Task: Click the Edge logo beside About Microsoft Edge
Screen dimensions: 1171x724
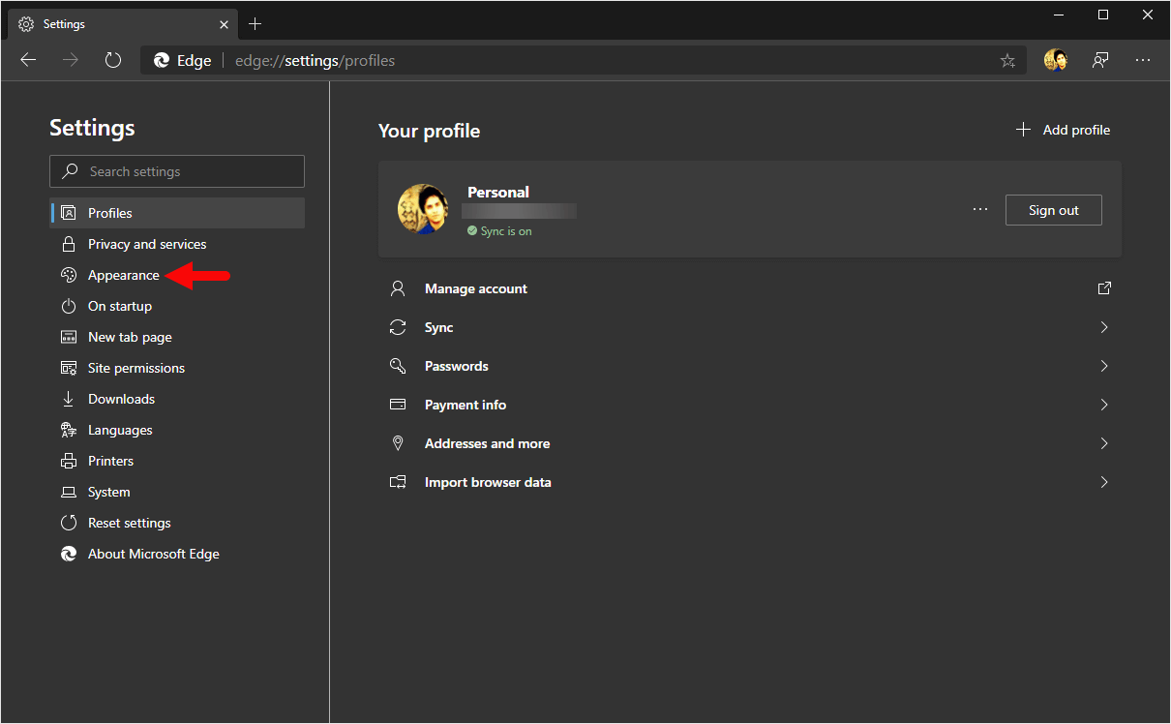Action: click(x=69, y=554)
